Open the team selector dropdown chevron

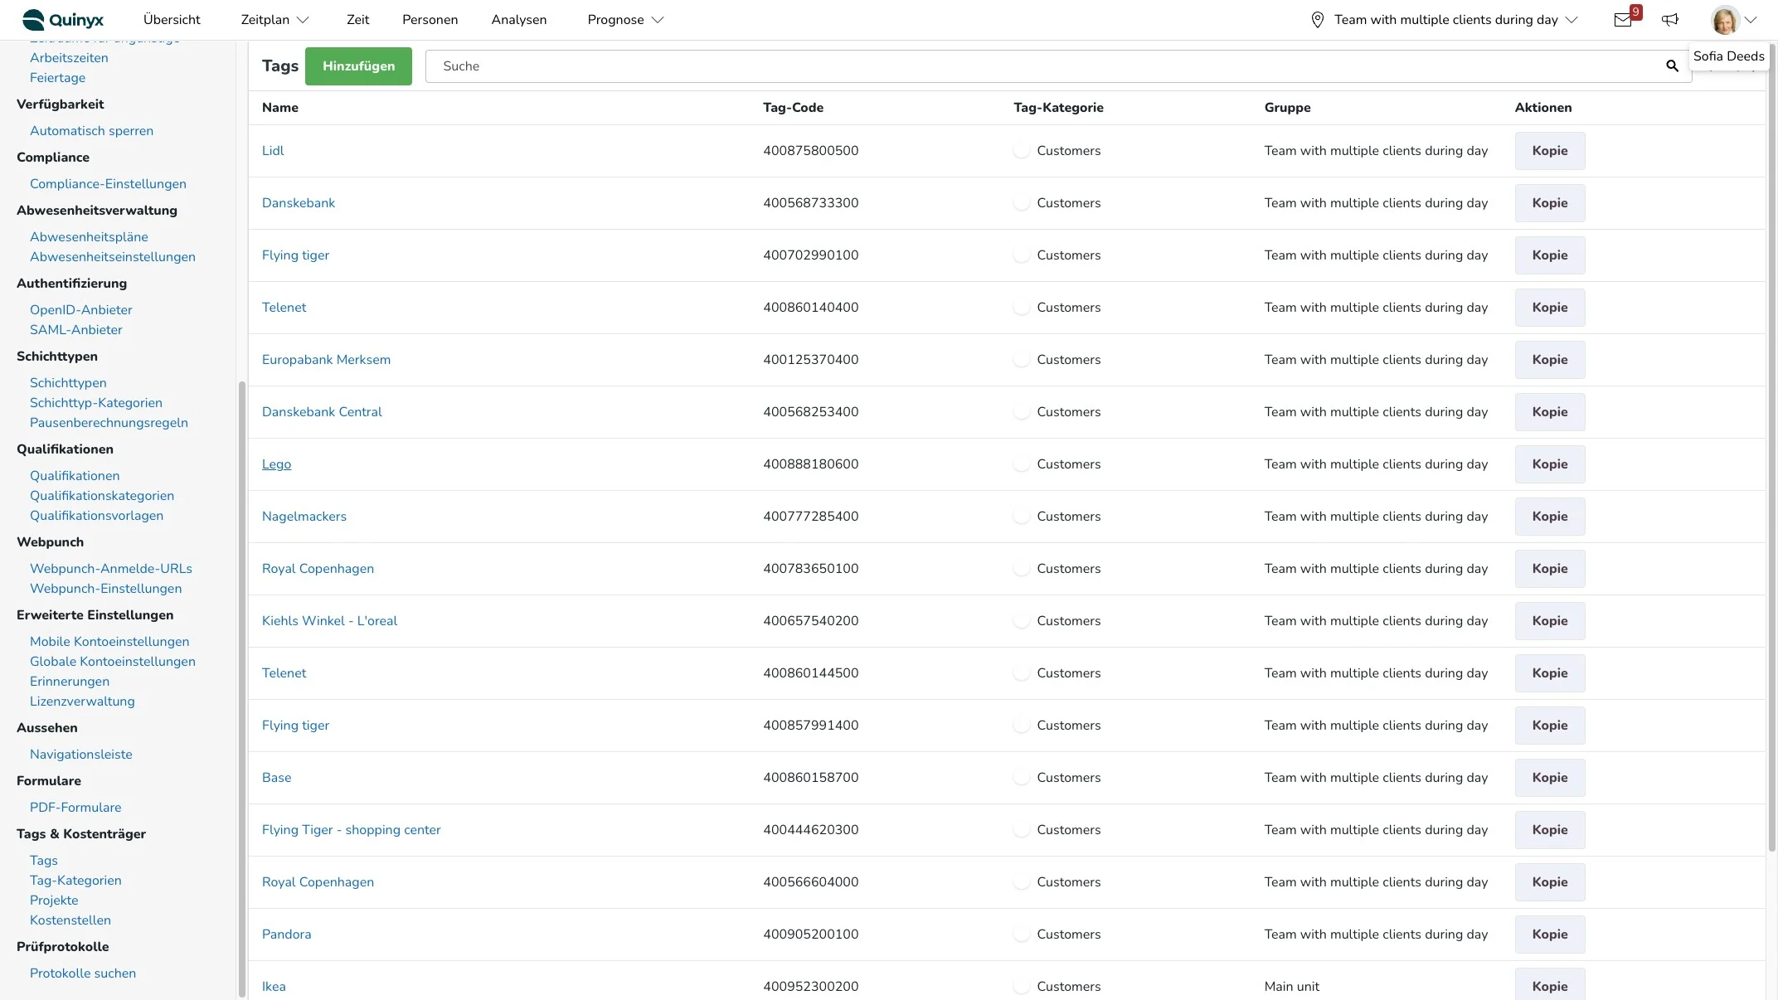[x=1572, y=20]
